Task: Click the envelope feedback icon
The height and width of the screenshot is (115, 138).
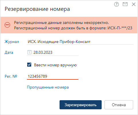Action: point(125,4)
